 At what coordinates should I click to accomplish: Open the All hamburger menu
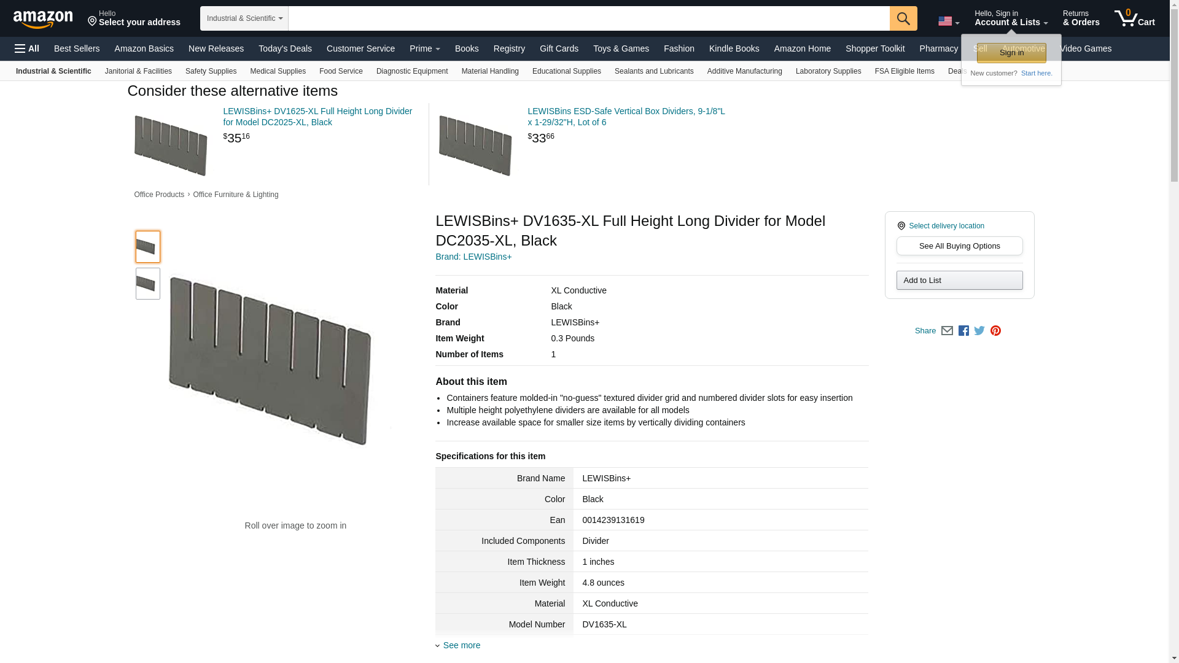coord(27,48)
